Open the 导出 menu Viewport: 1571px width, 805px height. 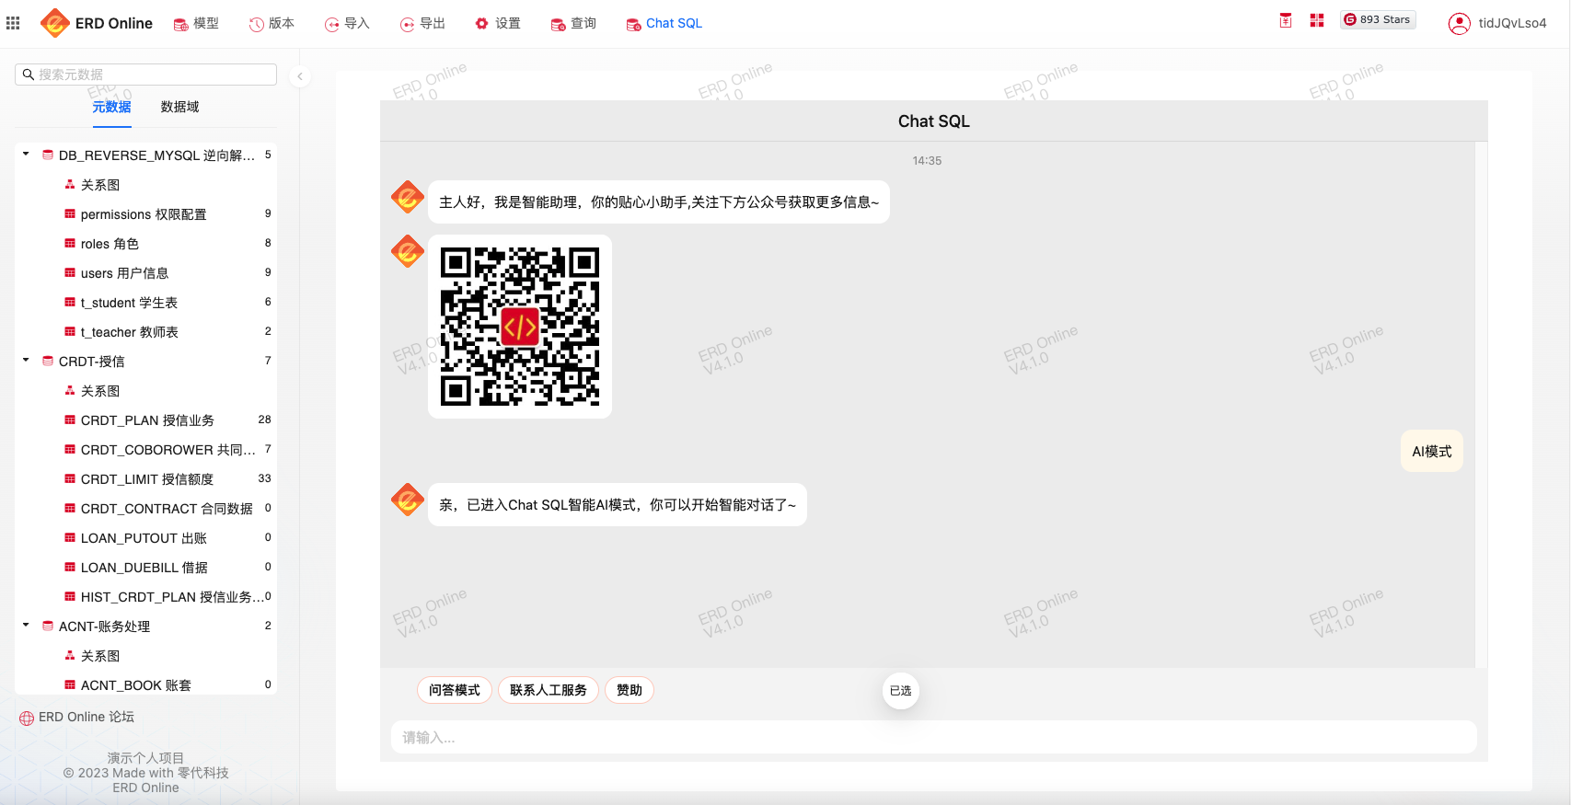[422, 23]
